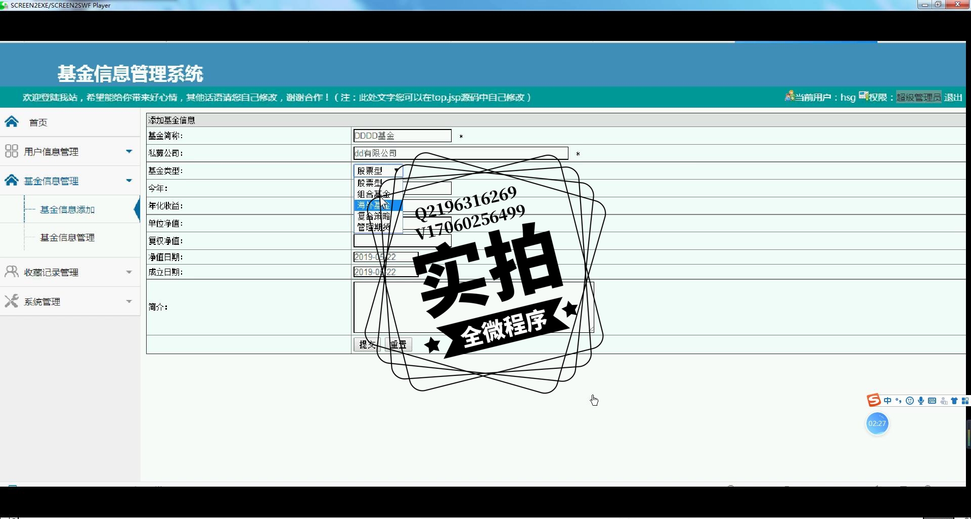Open 基金信息管理 submenu item
Viewport: 971px width, 519px height.
click(67, 237)
